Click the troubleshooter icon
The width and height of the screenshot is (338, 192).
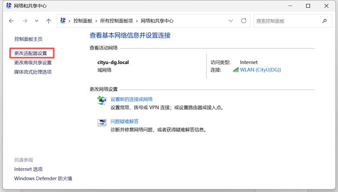point(102,123)
